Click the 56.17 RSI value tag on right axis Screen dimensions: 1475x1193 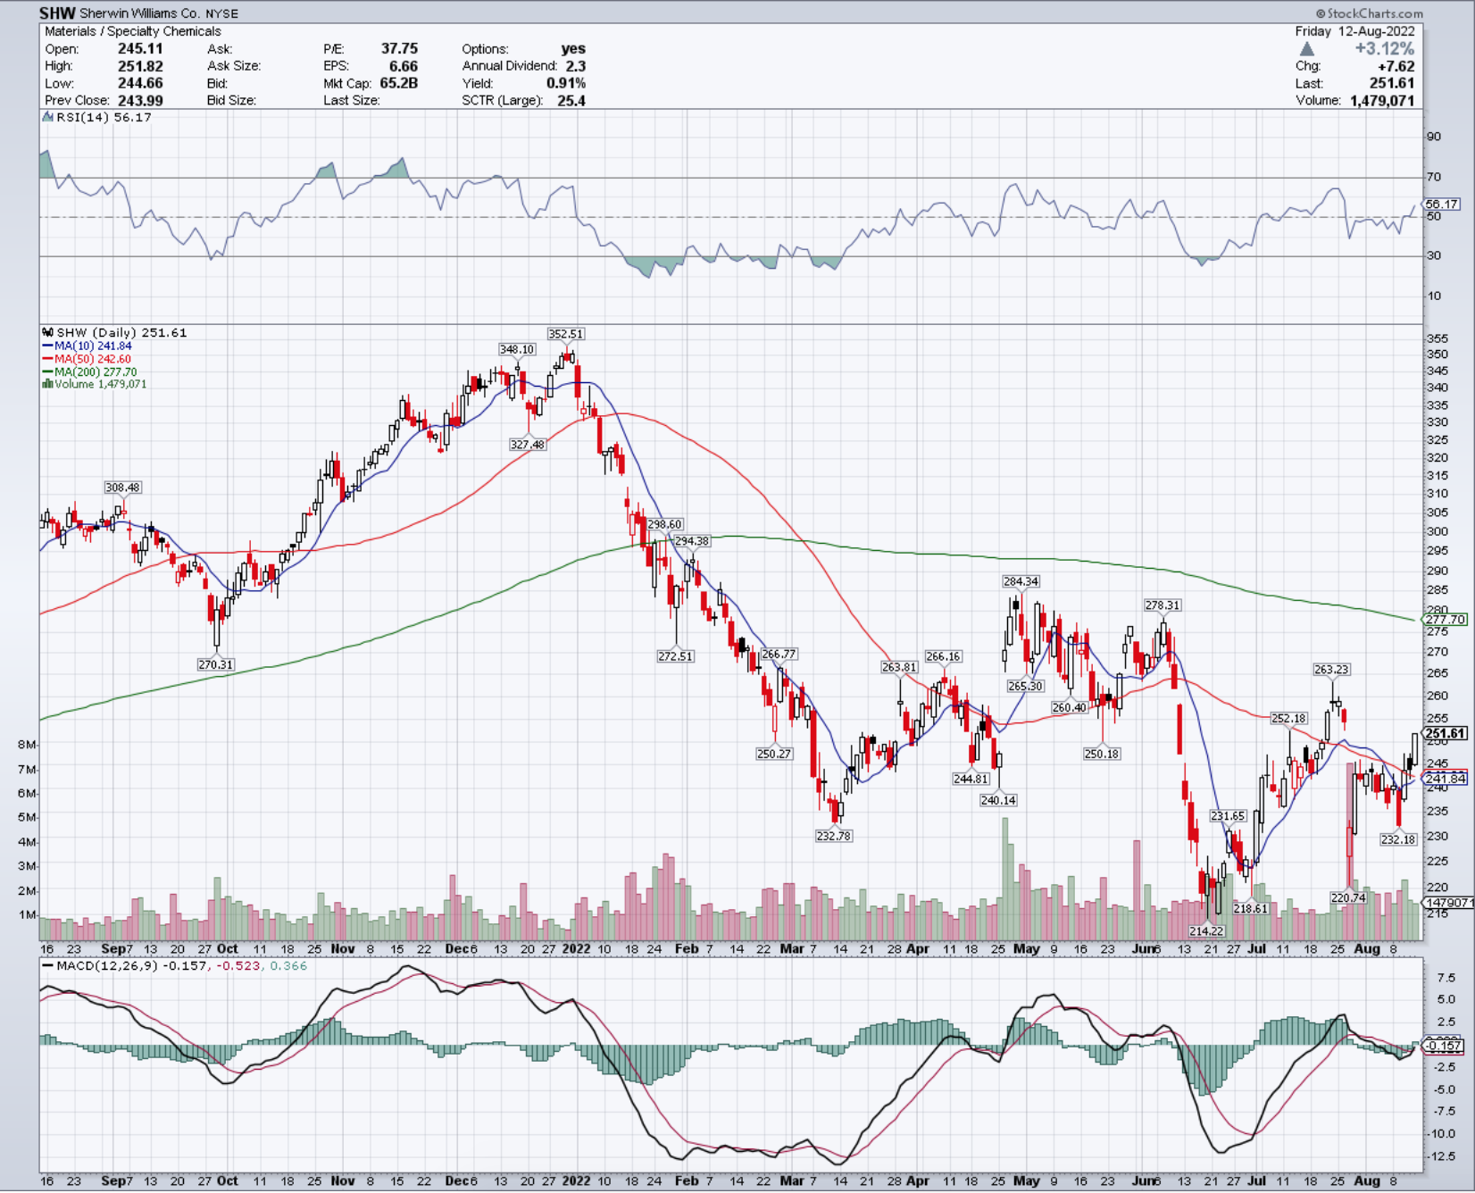point(1442,204)
